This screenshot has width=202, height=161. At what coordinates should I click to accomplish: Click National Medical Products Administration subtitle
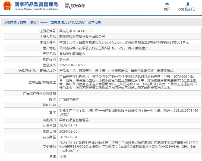(x=36, y=9)
